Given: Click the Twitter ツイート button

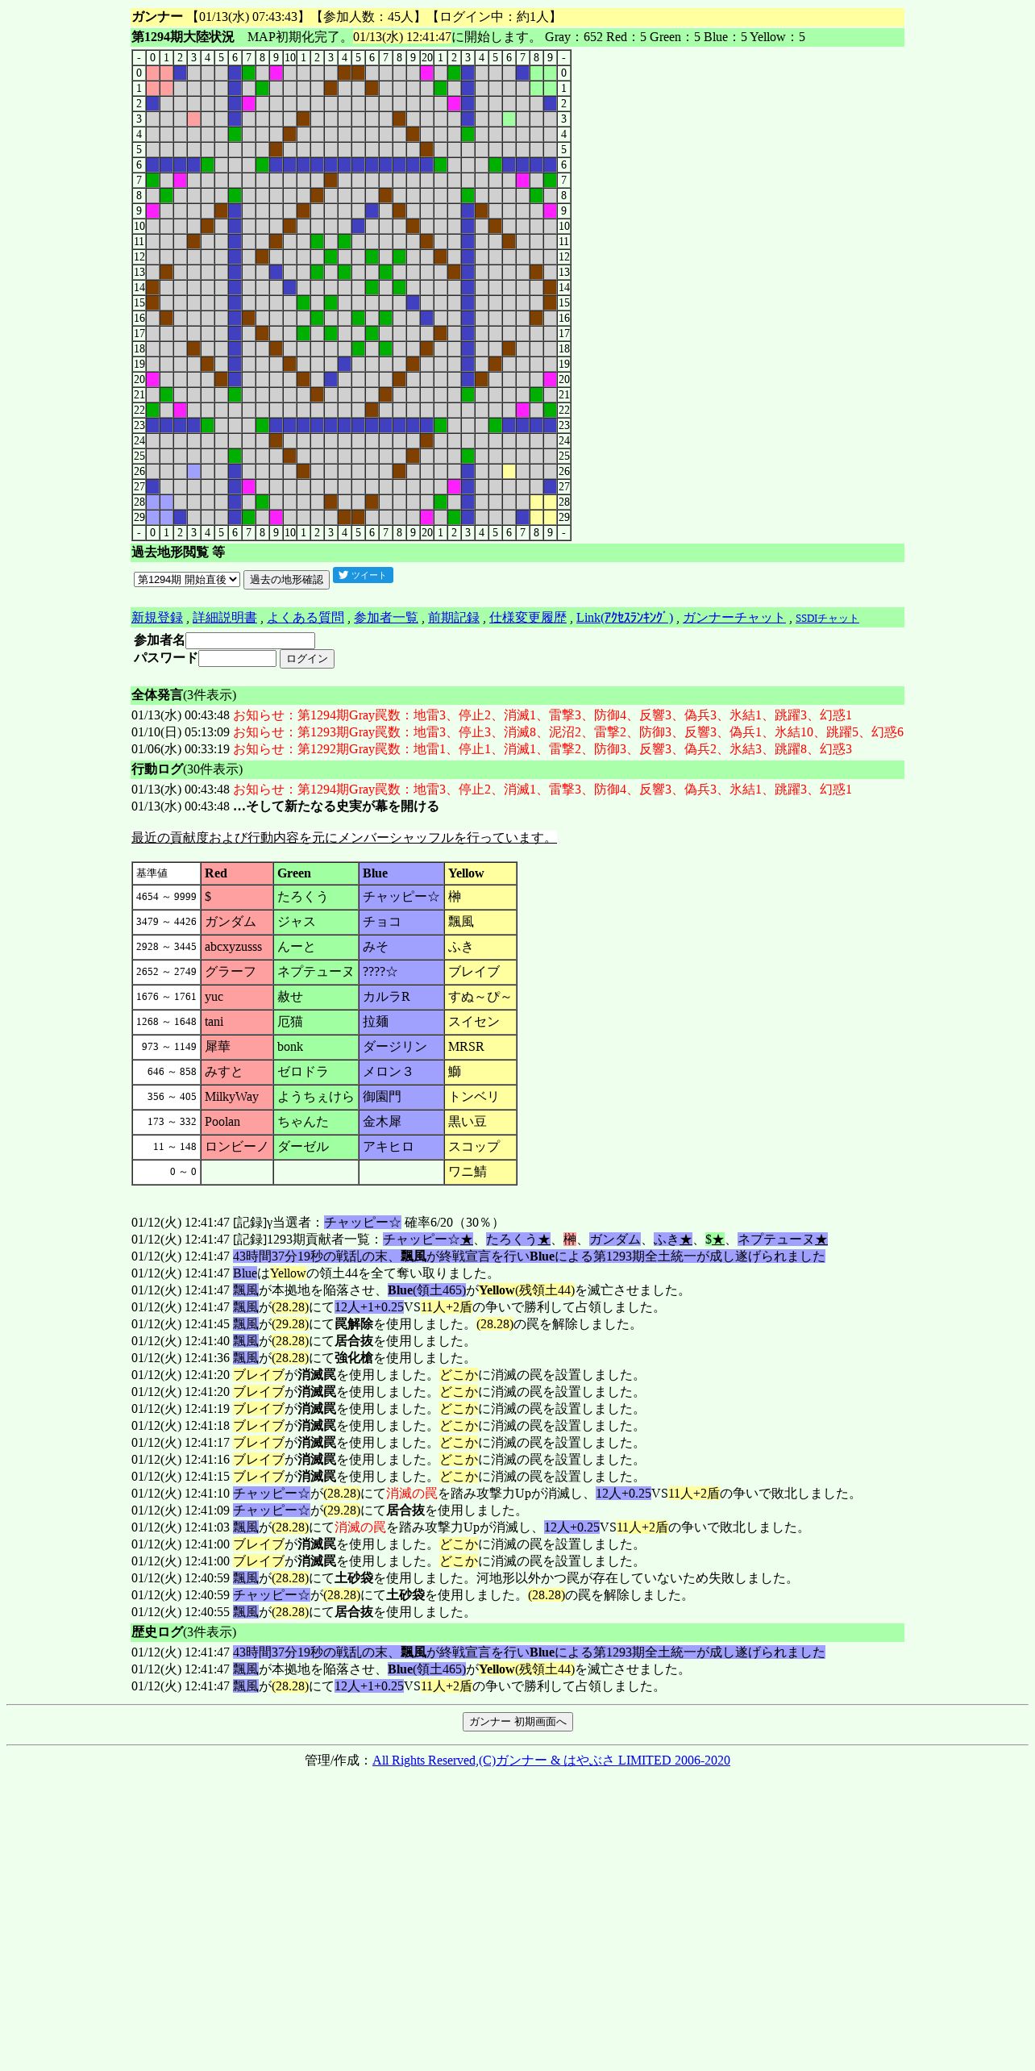Looking at the screenshot, I should pos(363,575).
